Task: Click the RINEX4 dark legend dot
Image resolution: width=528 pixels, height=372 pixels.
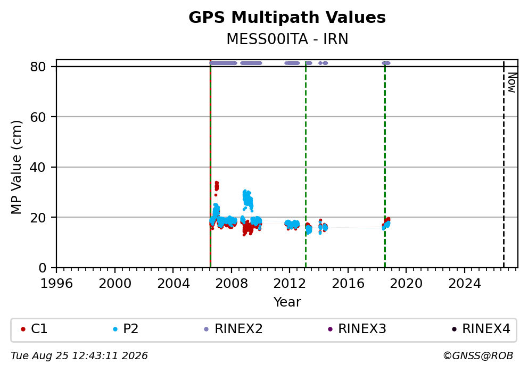Action: pyautogui.click(x=454, y=329)
